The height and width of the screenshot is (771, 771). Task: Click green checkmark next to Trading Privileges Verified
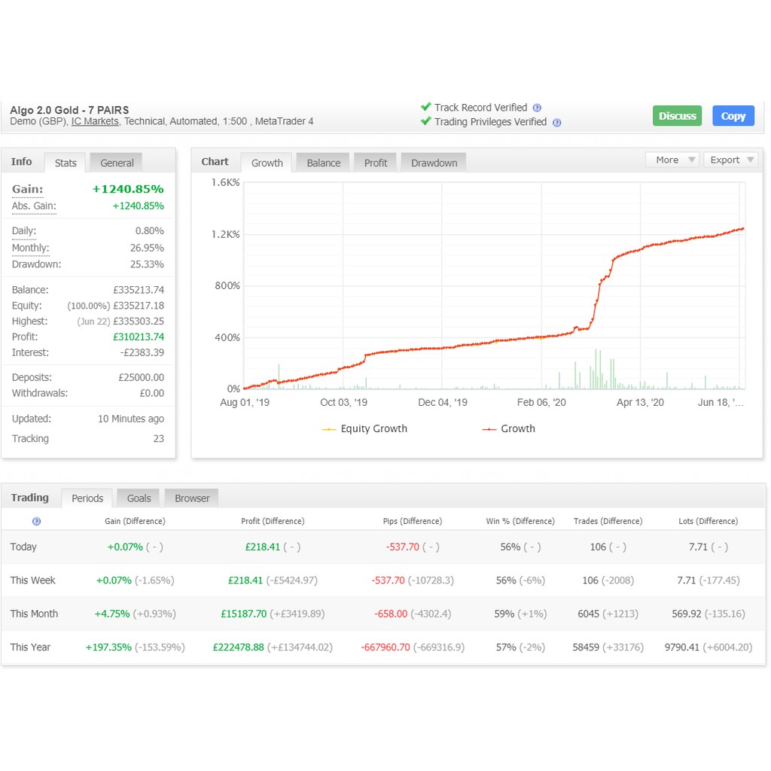click(x=425, y=121)
